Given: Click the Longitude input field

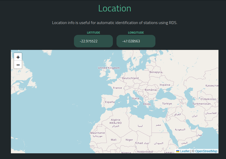Looking at the screenshot, I should point(136,41).
